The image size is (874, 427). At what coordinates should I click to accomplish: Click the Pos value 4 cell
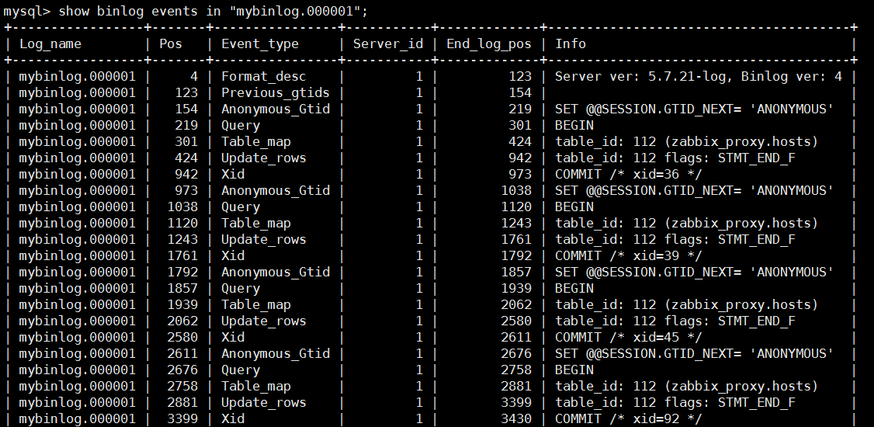click(x=194, y=77)
